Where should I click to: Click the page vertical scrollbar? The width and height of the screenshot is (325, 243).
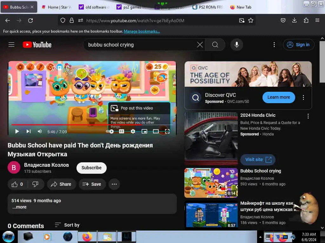coord(322,62)
